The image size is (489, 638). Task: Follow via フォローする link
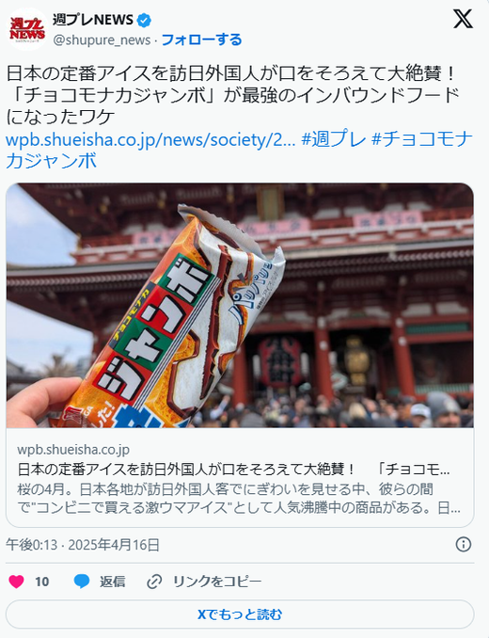point(201,40)
